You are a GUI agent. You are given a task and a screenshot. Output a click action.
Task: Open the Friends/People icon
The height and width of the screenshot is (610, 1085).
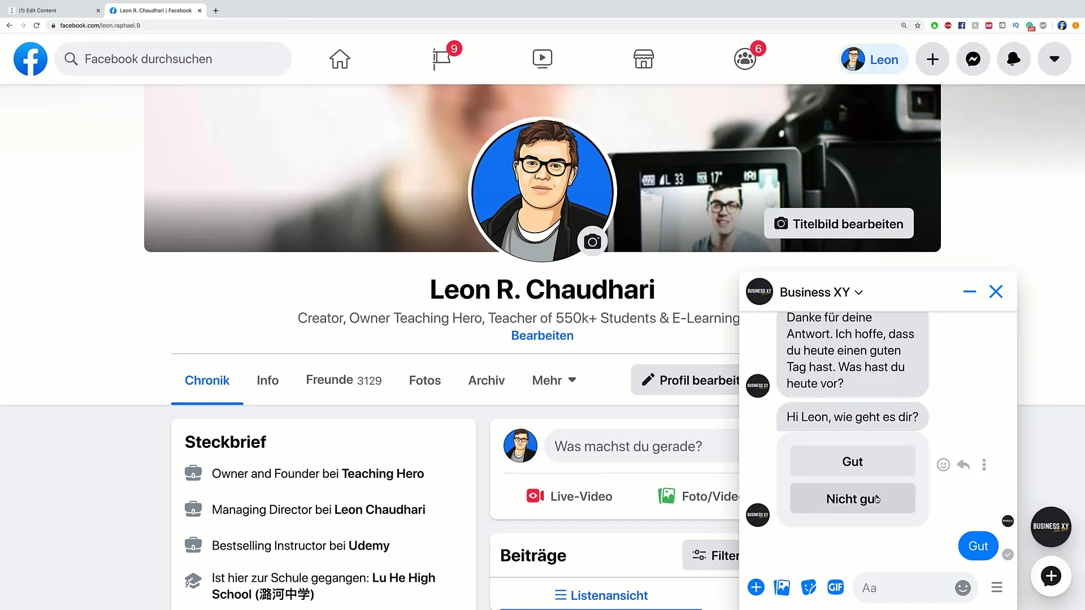click(x=744, y=58)
